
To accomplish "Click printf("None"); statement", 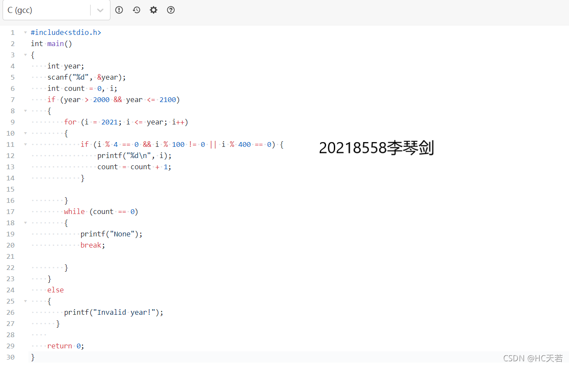I will pyautogui.click(x=111, y=234).
